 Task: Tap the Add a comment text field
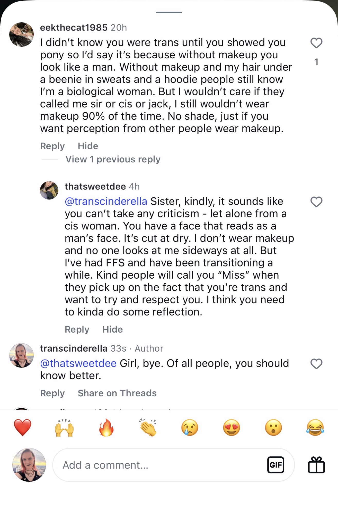[x=159, y=465]
